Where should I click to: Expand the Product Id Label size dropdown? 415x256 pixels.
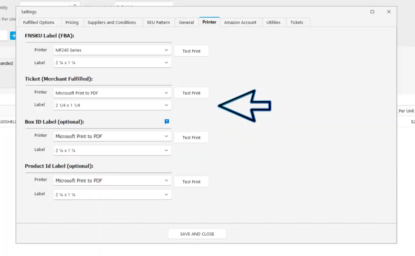click(x=112, y=195)
